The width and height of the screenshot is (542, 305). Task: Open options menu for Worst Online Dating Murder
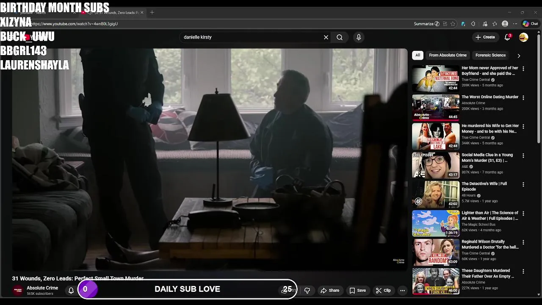pyautogui.click(x=523, y=97)
